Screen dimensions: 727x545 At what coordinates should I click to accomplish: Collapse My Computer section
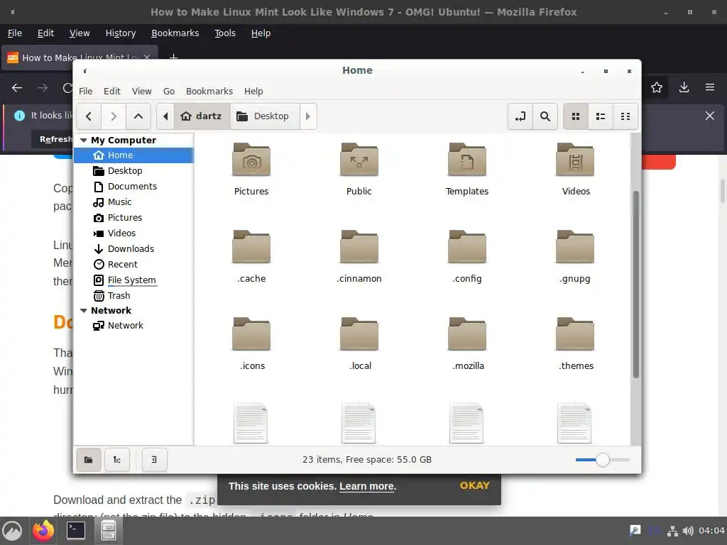pos(84,140)
